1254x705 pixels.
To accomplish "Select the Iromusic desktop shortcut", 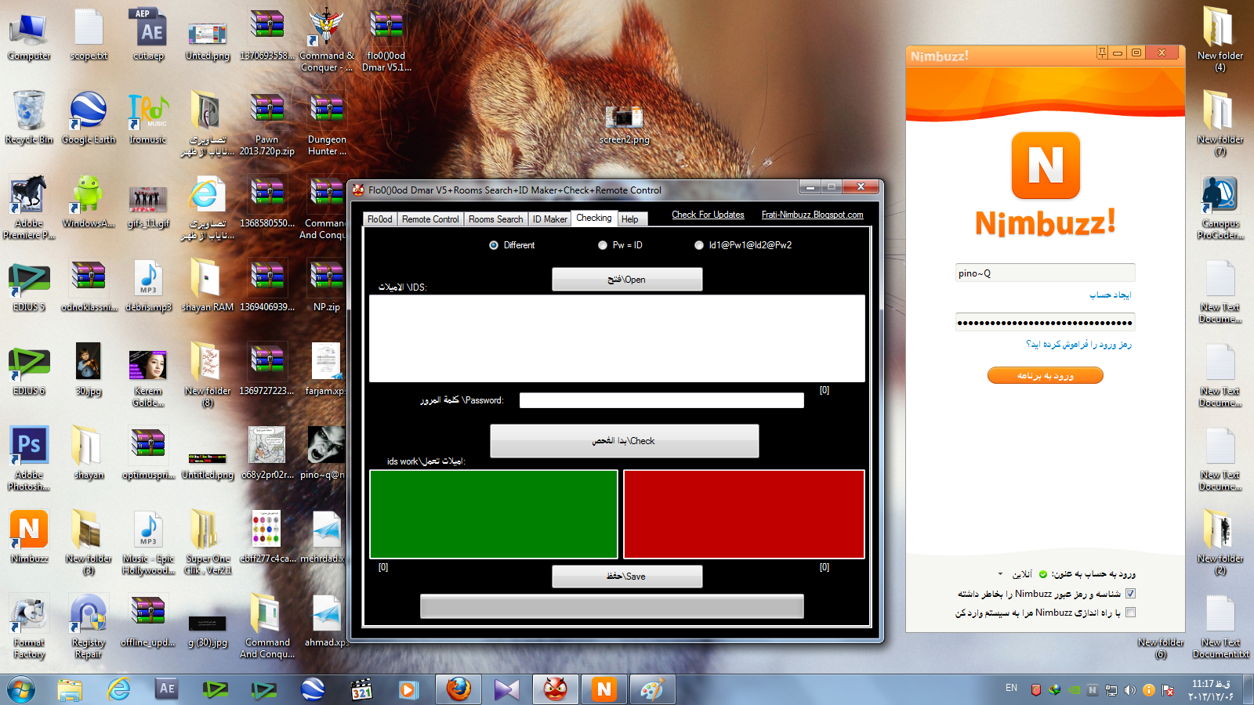I will (148, 117).
